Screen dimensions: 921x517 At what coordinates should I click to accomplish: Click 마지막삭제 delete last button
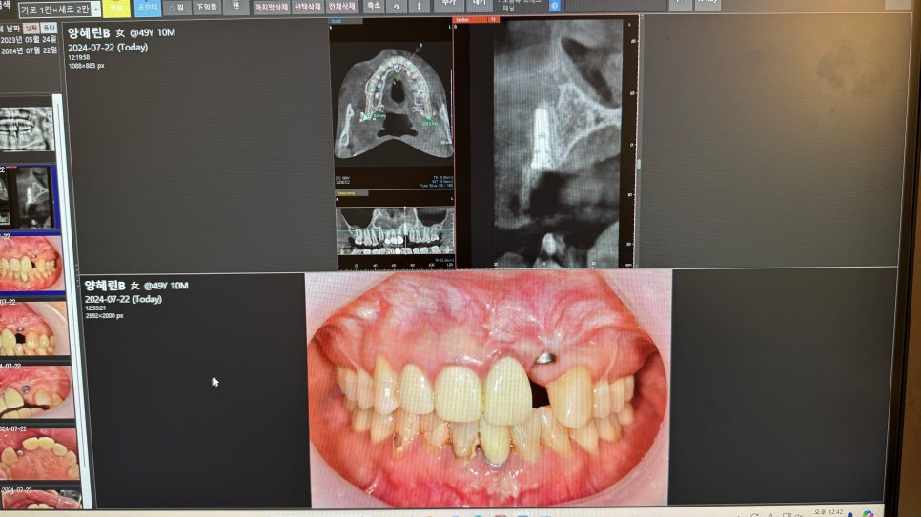pos(270,7)
